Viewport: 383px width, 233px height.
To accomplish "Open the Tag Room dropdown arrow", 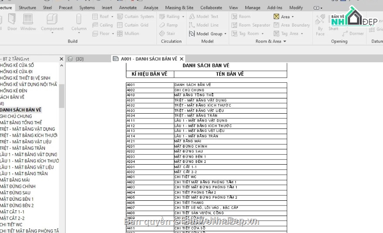I will [263, 34].
